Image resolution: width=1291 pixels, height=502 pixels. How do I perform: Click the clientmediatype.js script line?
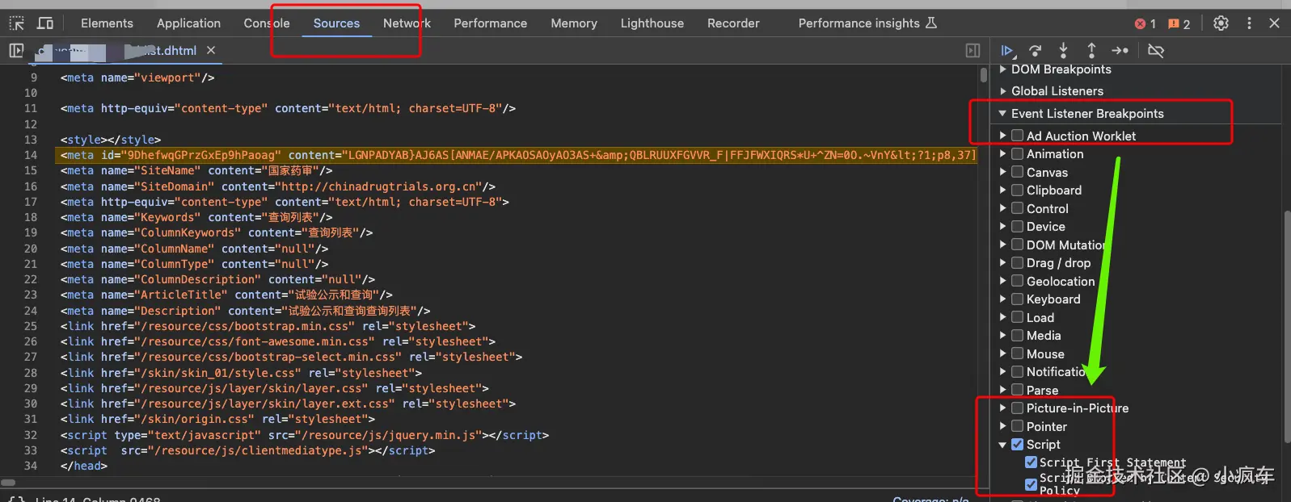(x=247, y=450)
